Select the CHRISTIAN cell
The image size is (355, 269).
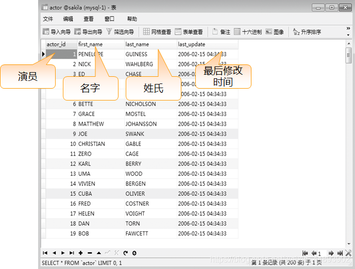(x=101, y=144)
